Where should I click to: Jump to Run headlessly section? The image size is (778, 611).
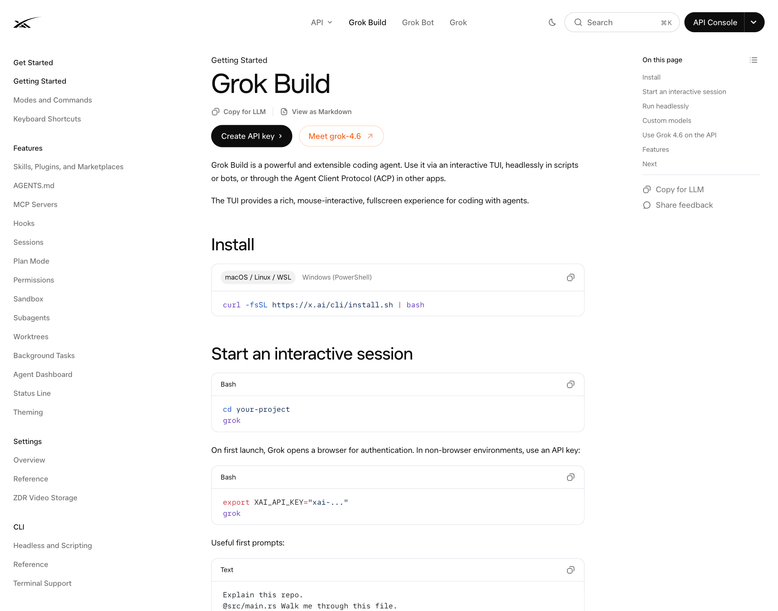pyautogui.click(x=665, y=106)
